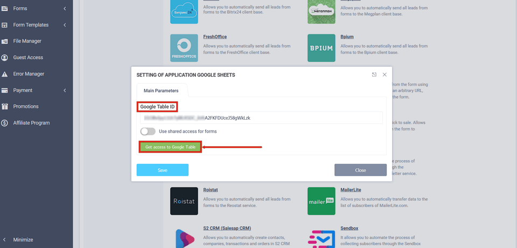Viewport: 517px width, 248px height.
Task: Click the Roistat app icon
Action: pos(184,201)
